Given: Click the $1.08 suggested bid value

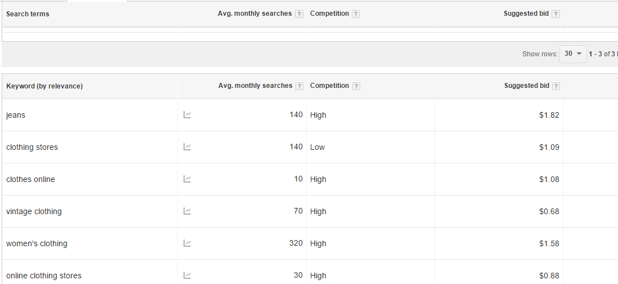Looking at the screenshot, I should [549, 179].
